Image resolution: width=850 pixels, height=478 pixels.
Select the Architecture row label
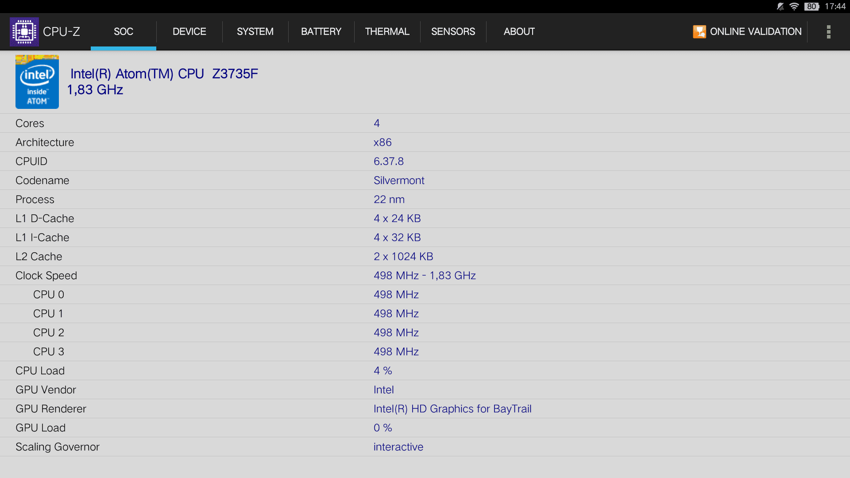[45, 143]
